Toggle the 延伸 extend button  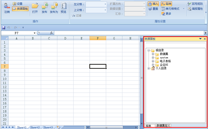[x=167, y=4]
